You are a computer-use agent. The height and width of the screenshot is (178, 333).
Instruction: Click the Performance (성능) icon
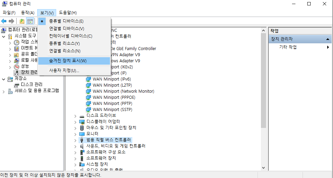[x=16, y=67]
